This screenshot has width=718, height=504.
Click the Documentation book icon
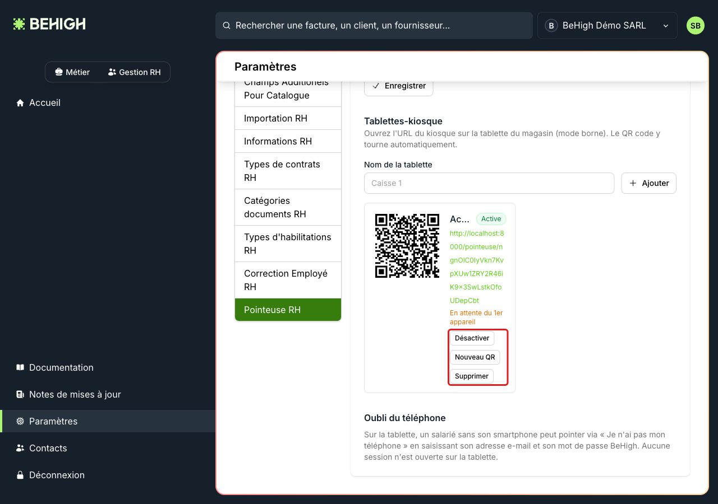point(20,368)
